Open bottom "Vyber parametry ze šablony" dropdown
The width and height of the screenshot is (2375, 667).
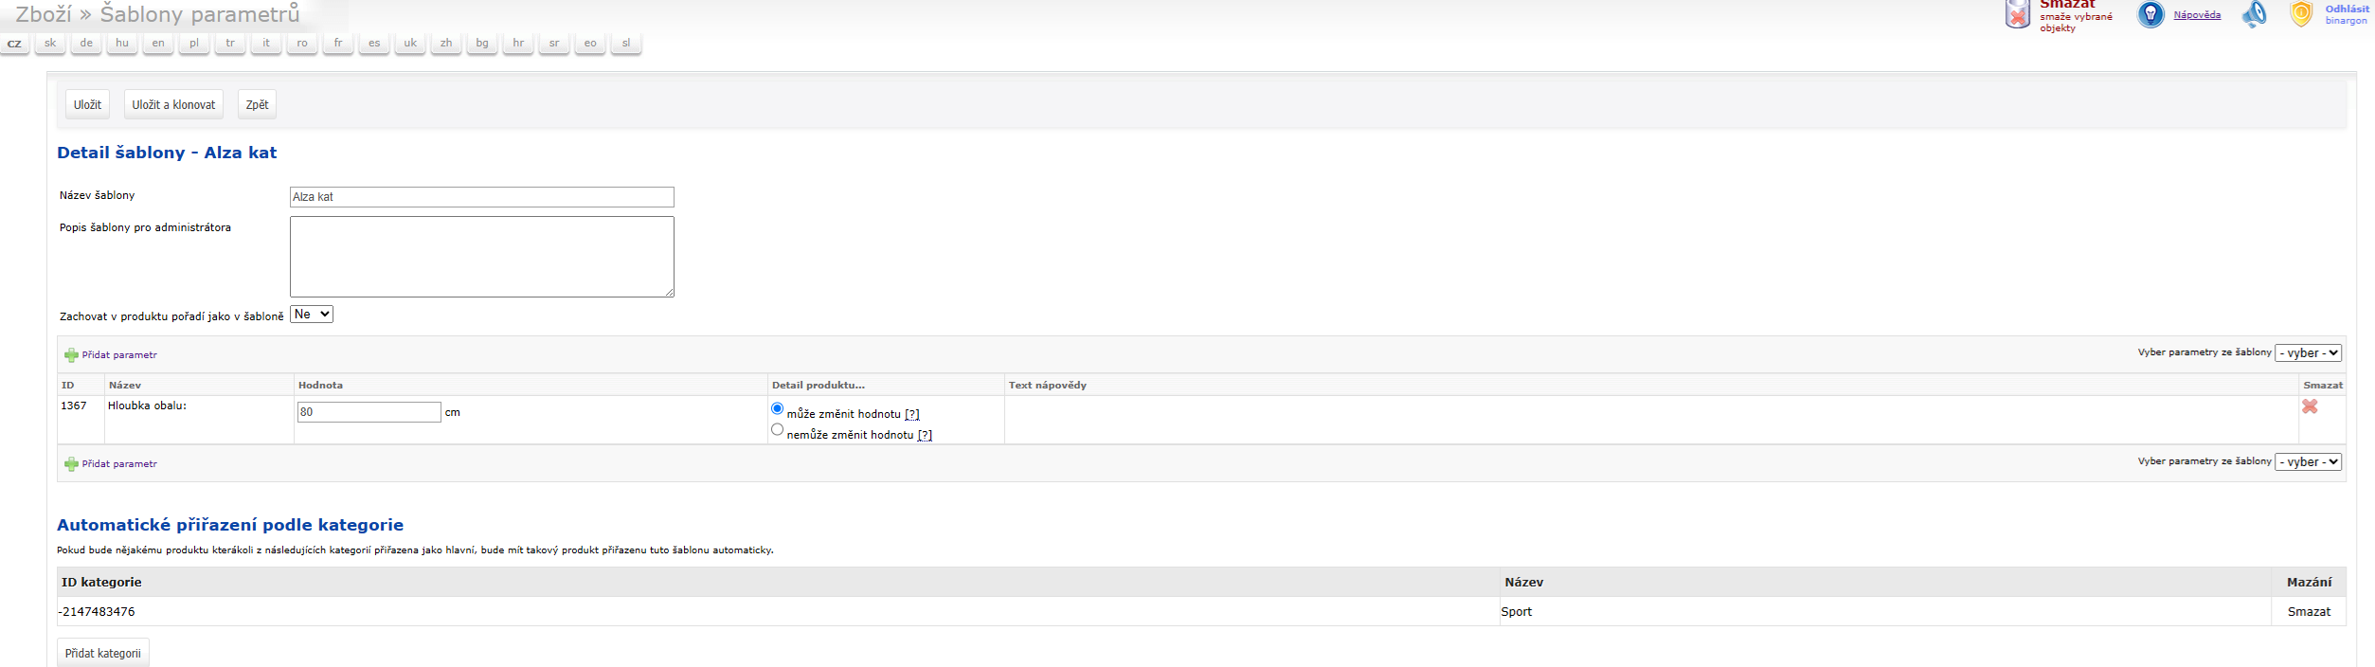coord(2308,462)
